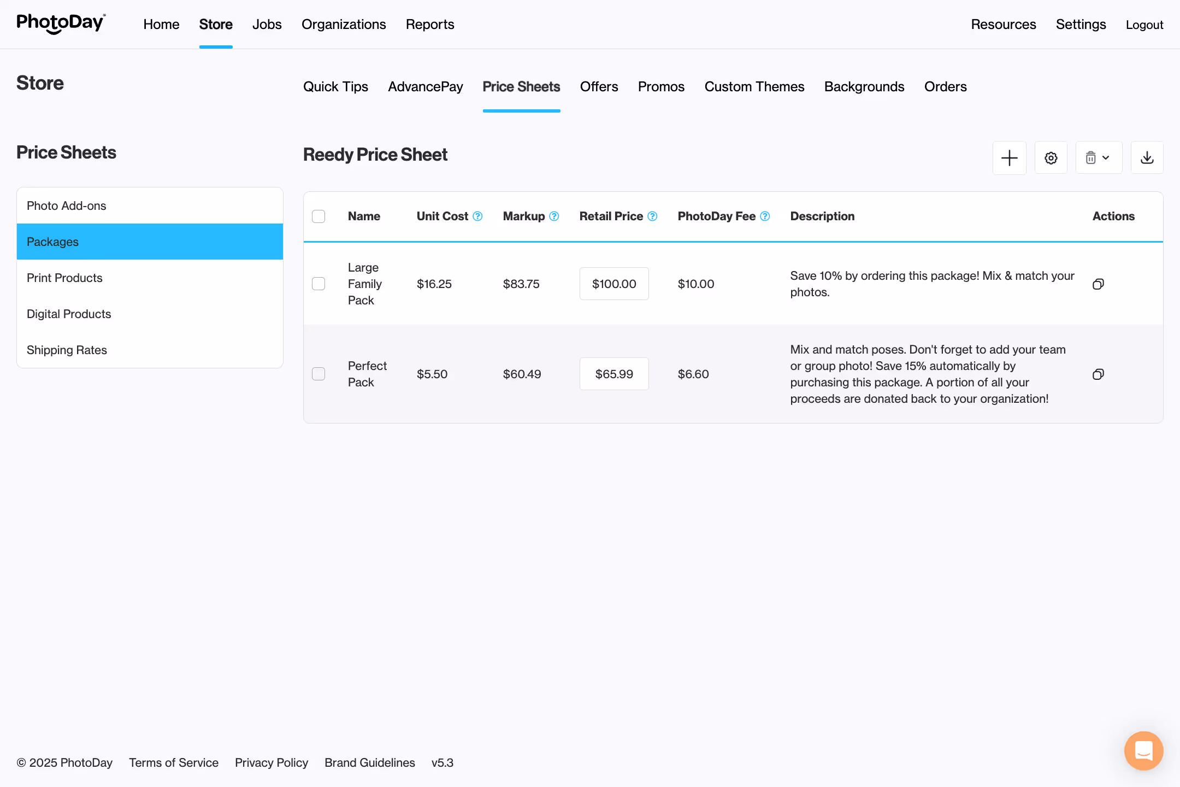The height and width of the screenshot is (787, 1180).
Task: Click the v5.3 version label
Action: coord(442,762)
